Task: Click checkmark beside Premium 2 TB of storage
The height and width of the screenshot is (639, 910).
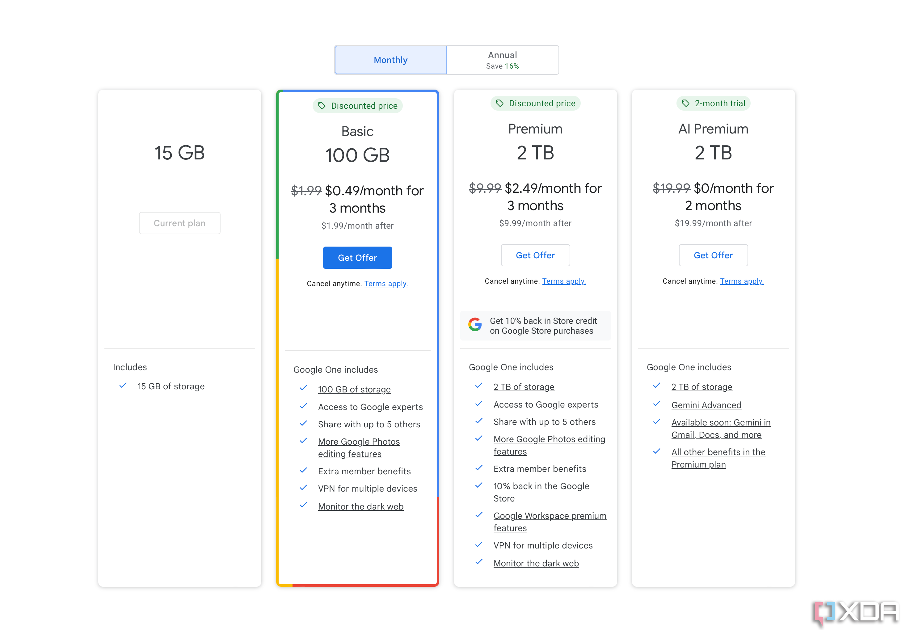Action: [479, 386]
